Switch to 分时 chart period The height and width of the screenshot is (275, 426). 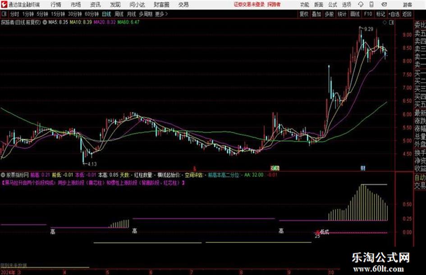(x=14, y=14)
